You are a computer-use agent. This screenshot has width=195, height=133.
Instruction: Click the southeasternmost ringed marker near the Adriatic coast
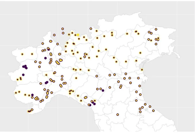153,111
